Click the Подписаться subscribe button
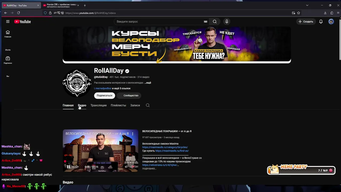Screen dimensions: 341x192 coord(104,95)
